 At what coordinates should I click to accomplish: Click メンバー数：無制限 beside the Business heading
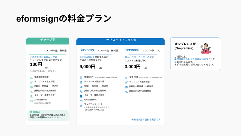coord(108,51)
